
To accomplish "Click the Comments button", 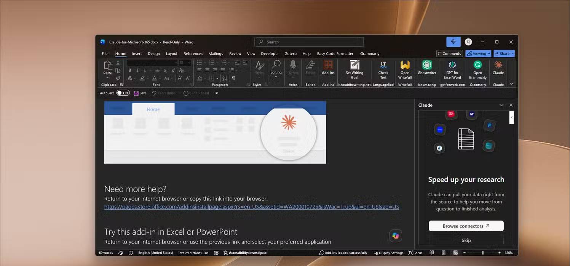I will 449,54.
